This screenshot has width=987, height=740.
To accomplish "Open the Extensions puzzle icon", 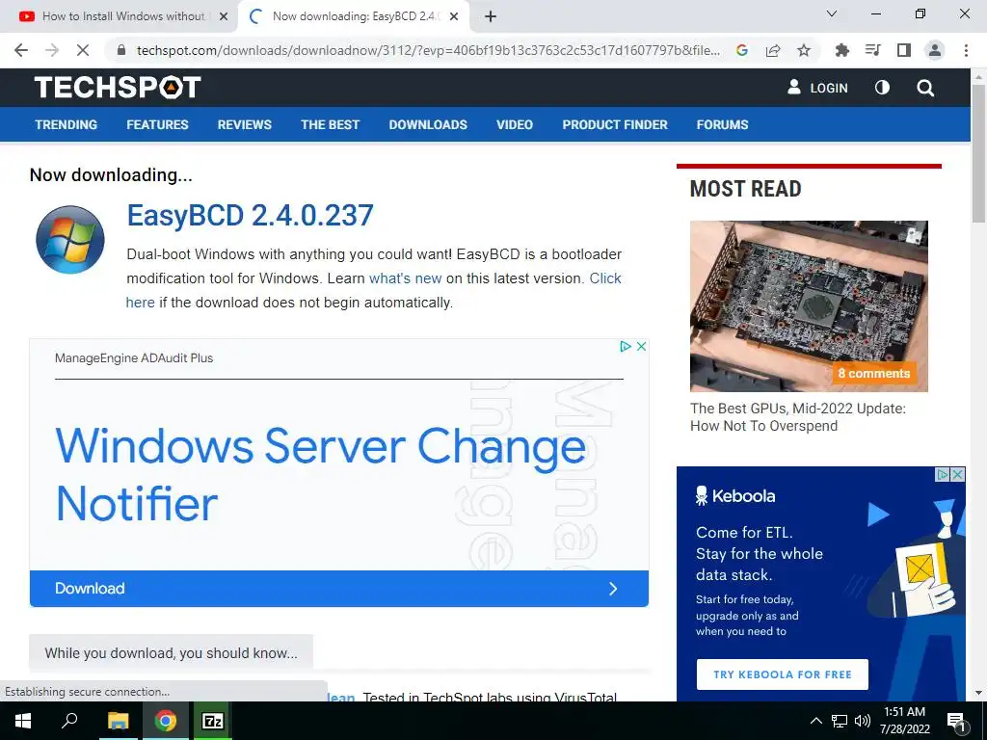I will pos(842,50).
